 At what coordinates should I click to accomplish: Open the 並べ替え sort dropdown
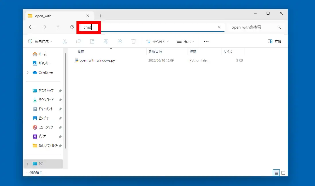[157, 41]
